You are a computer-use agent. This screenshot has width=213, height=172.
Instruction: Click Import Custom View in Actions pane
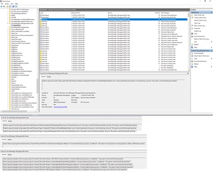(200, 20)
